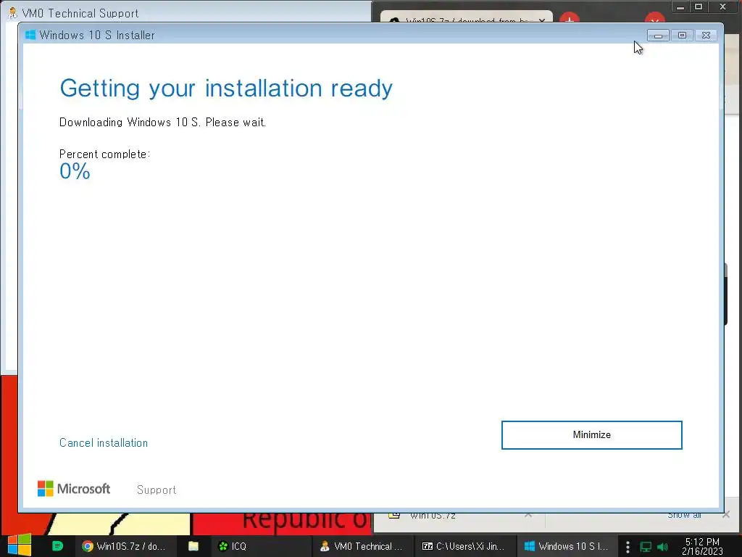742x557 pixels.
Task: Click Show all in downloads bar
Action: (x=684, y=515)
